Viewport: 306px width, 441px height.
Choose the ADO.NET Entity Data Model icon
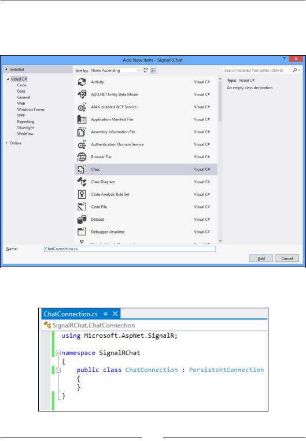click(82, 94)
